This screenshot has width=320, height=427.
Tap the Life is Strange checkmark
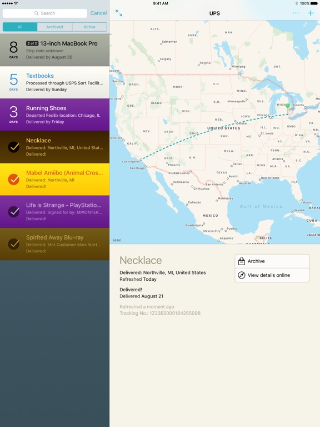coord(13,212)
